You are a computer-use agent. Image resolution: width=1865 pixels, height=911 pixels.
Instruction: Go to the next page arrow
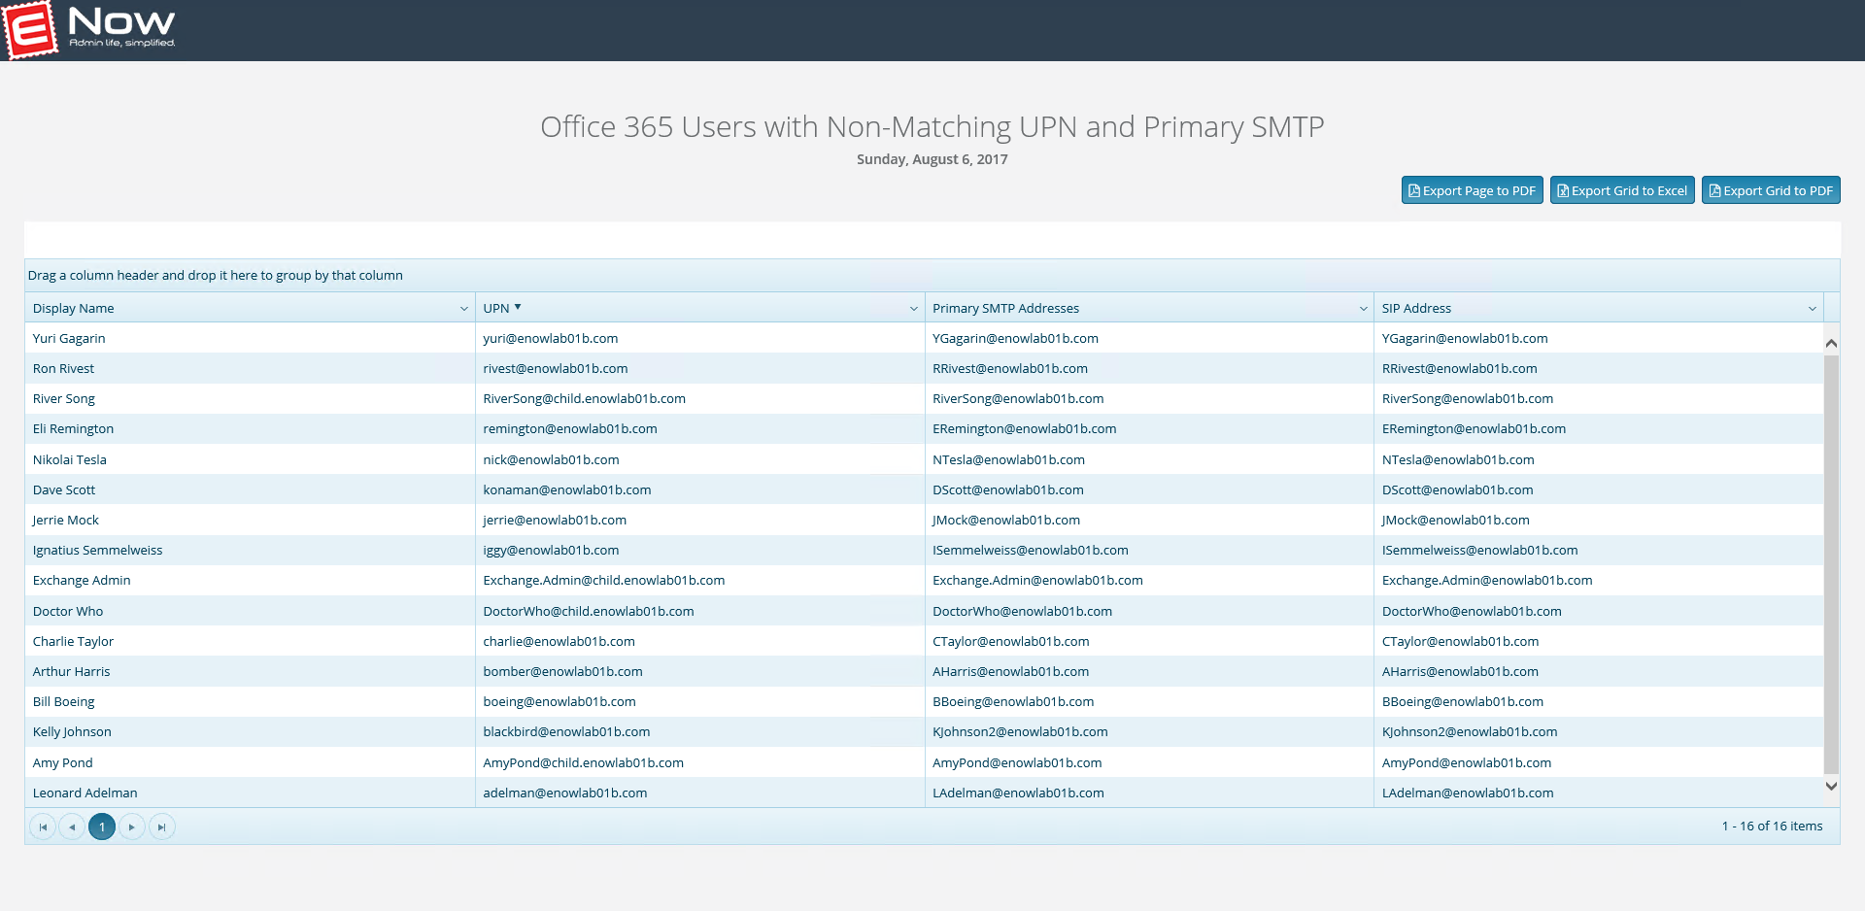[x=132, y=827]
